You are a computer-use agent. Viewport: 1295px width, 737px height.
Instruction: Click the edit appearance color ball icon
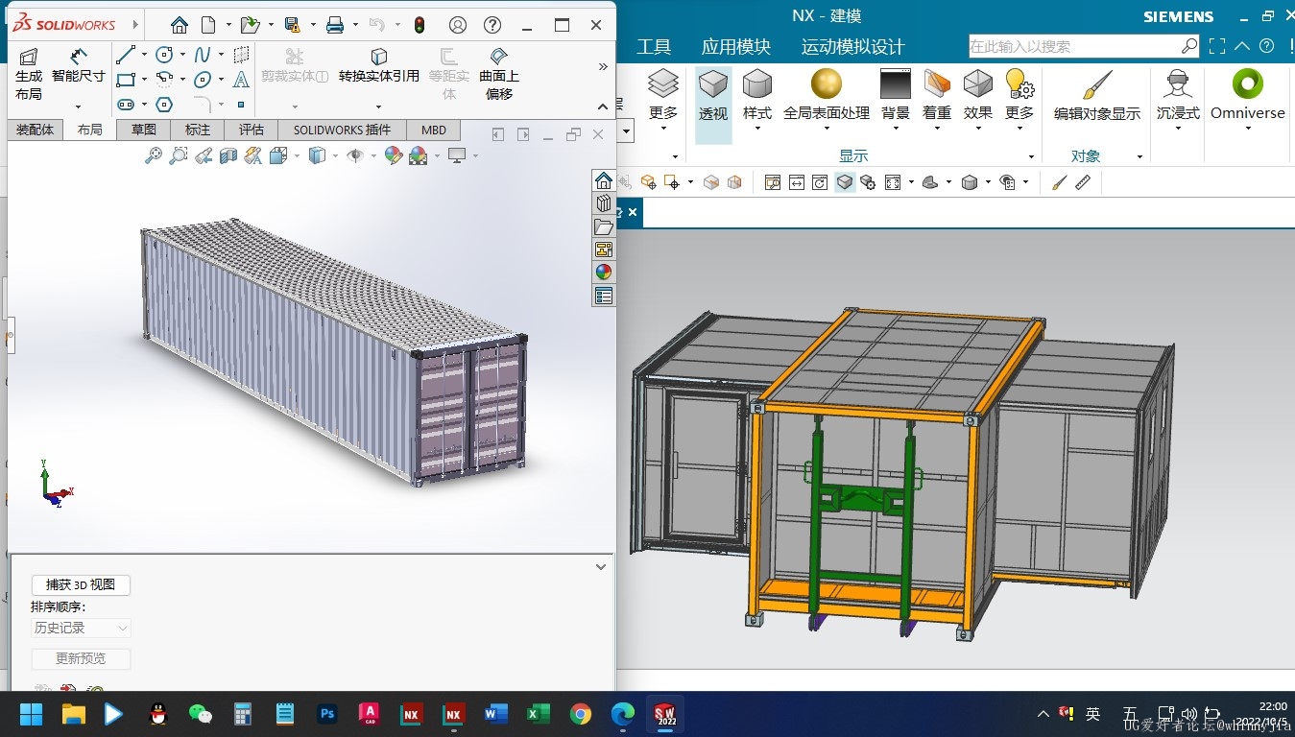tap(393, 155)
